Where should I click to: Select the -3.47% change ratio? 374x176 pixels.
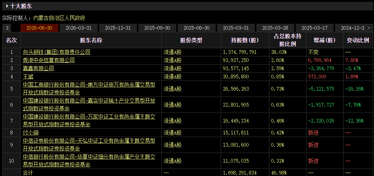click(x=353, y=69)
